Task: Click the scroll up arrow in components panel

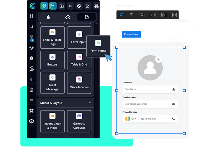Action: click(x=96, y=24)
